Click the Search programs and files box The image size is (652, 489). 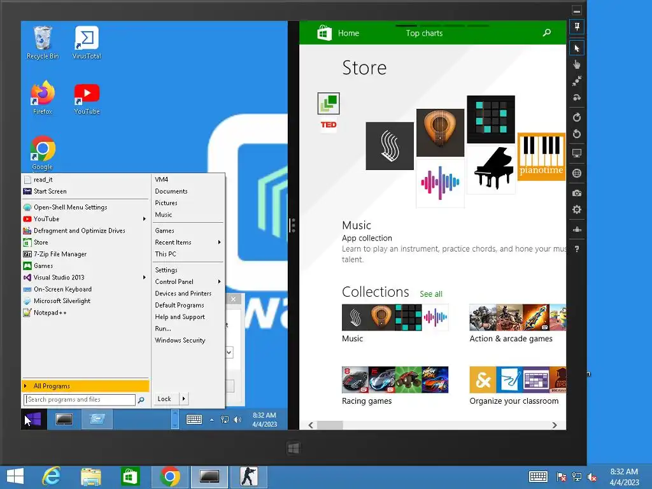(x=80, y=400)
